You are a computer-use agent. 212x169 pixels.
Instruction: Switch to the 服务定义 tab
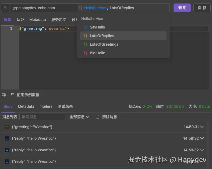point(59,20)
